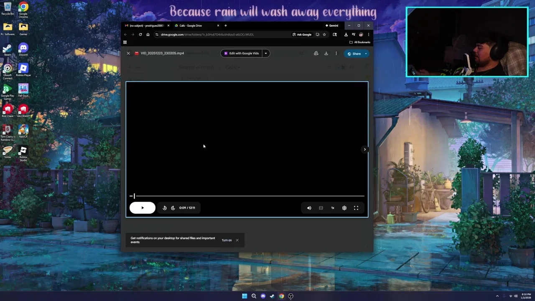Dismiss the desktop notifications banner
This screenshot has width=535, height=301.
point(237,240)
